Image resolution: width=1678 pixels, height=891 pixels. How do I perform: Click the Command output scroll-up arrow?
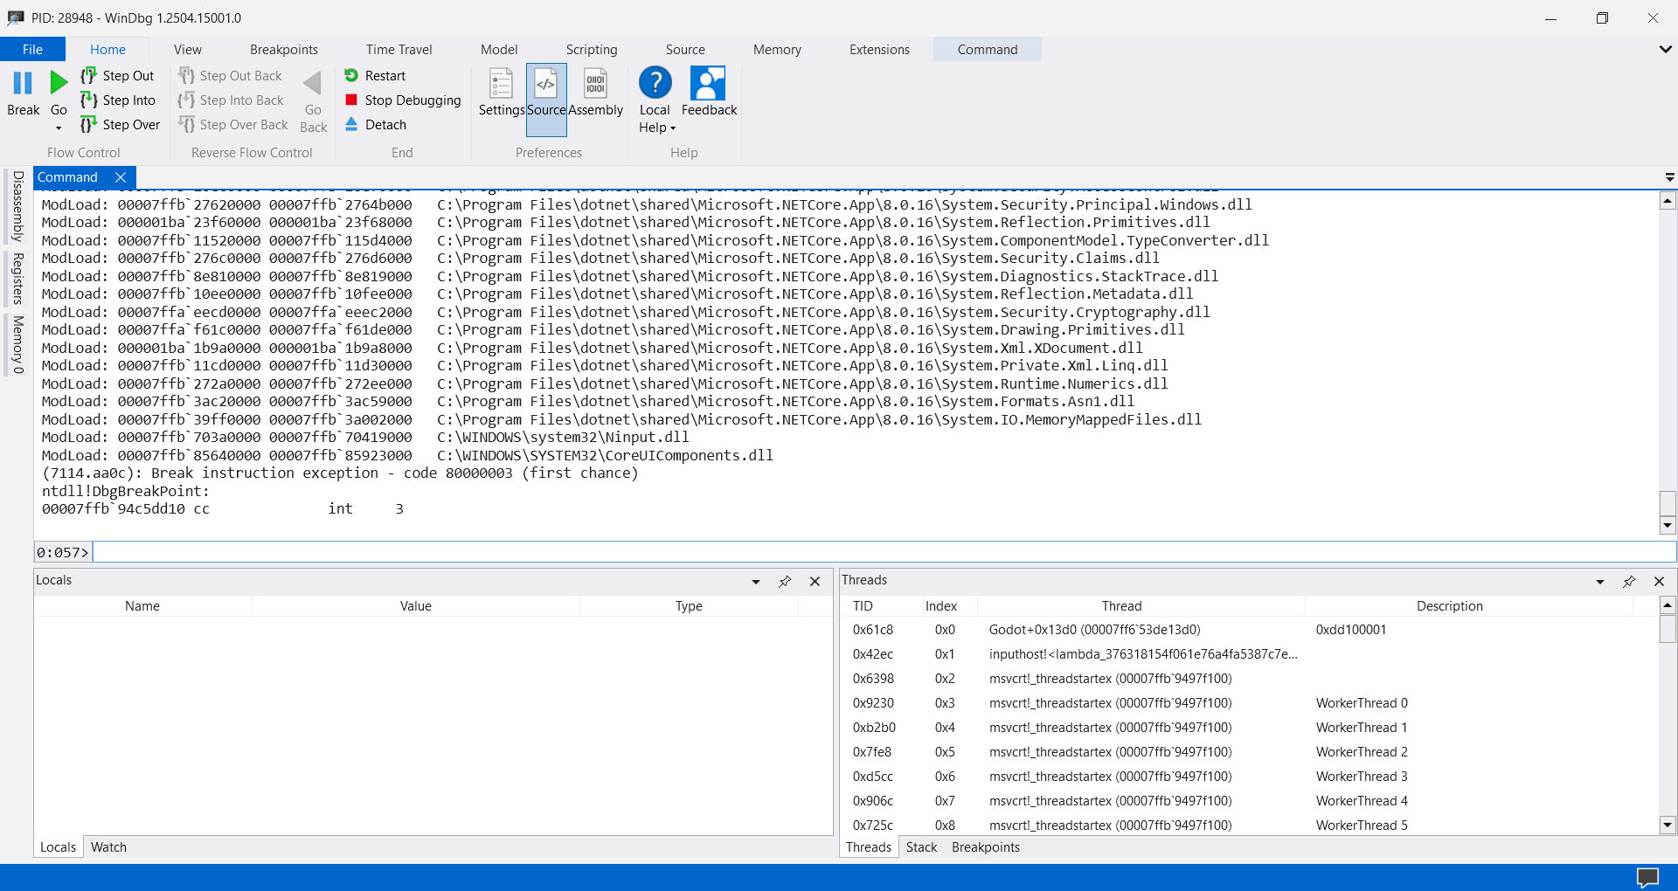(1668, 201)
